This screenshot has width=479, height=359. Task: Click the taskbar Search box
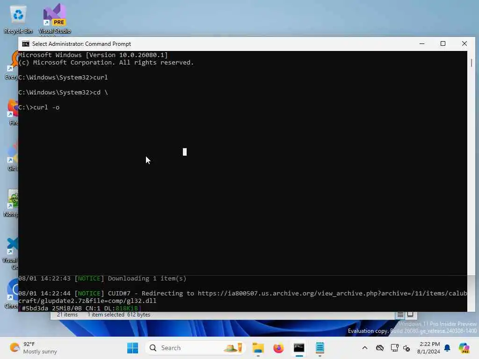[x=195, y=348]
